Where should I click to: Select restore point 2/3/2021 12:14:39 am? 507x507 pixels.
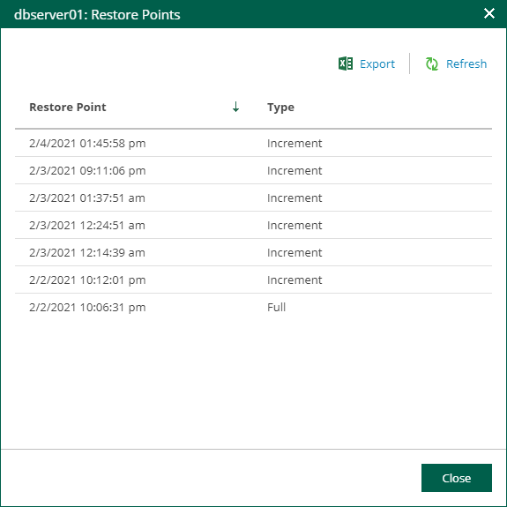(253, 252)
